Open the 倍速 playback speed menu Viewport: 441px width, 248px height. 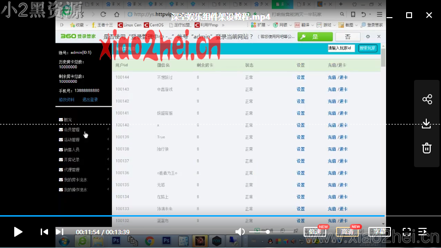[x=315, y=232]
